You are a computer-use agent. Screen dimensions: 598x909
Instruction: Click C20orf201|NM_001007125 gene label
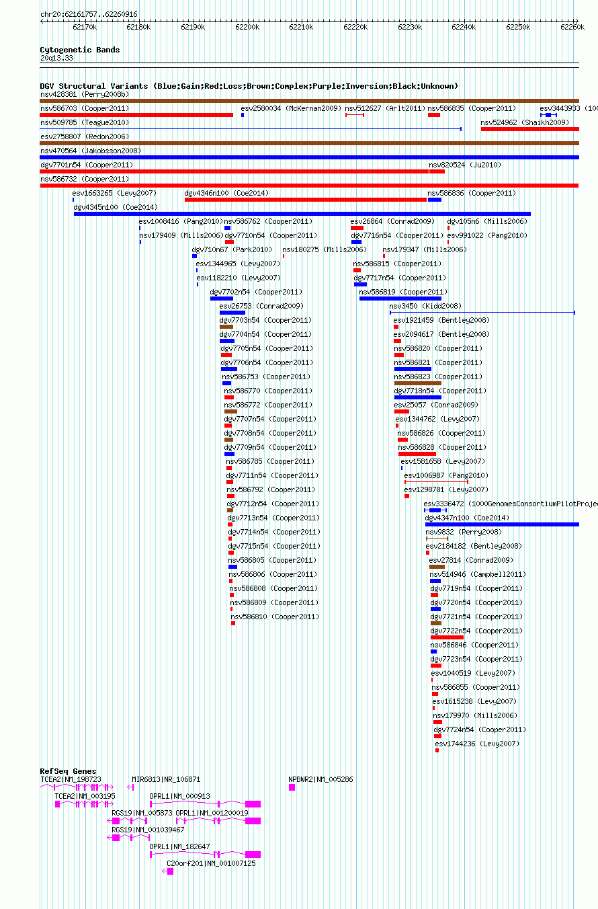click(211, 863)
